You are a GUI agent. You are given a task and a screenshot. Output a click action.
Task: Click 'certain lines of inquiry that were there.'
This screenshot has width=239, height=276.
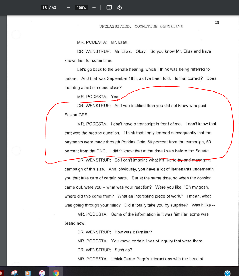168,241
